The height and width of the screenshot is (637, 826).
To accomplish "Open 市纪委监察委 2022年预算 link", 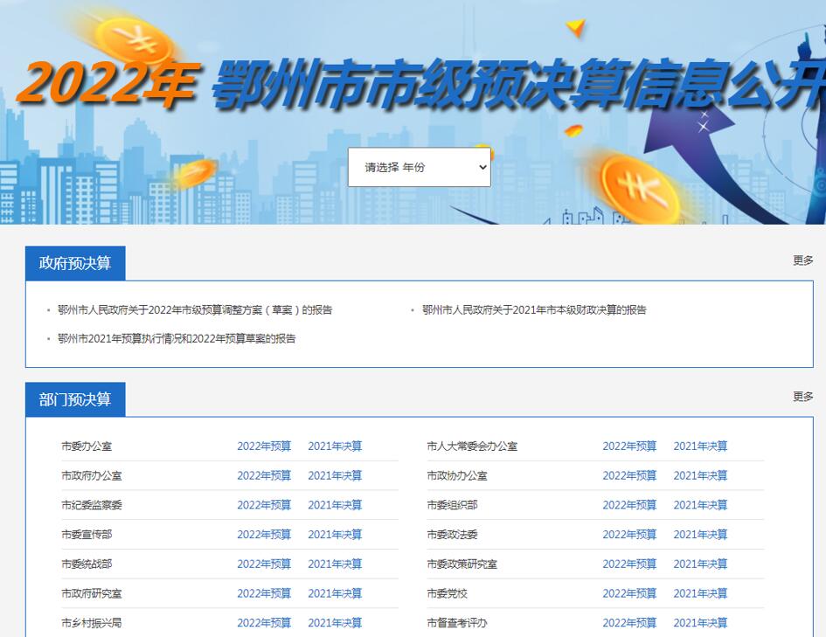I will pyautogui.click(x=264, y=505).
